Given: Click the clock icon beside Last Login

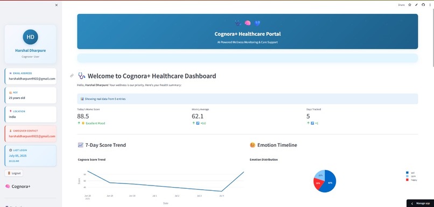Looking at the screenshot, I should [x=11, y=150].
